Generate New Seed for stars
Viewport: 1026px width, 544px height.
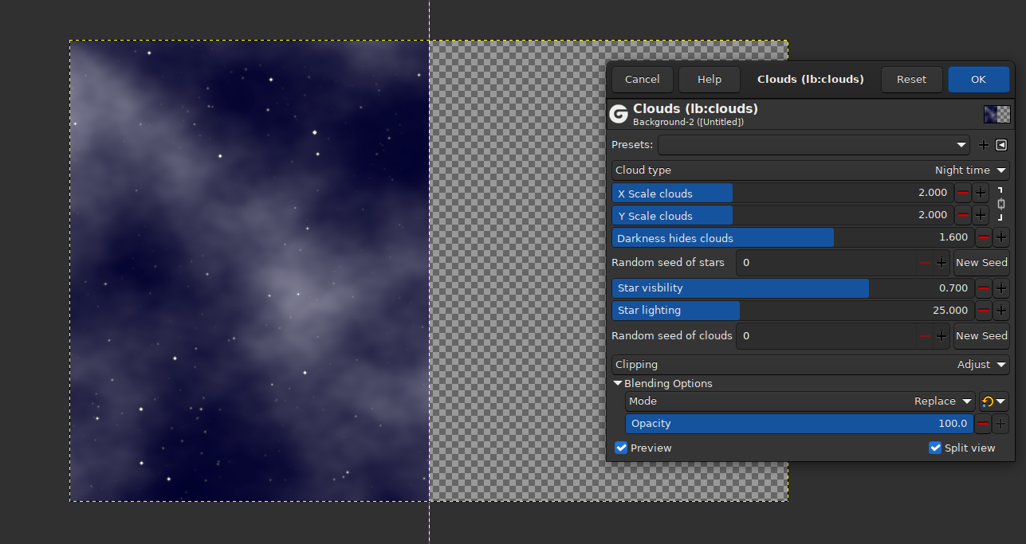coord(981,262)
